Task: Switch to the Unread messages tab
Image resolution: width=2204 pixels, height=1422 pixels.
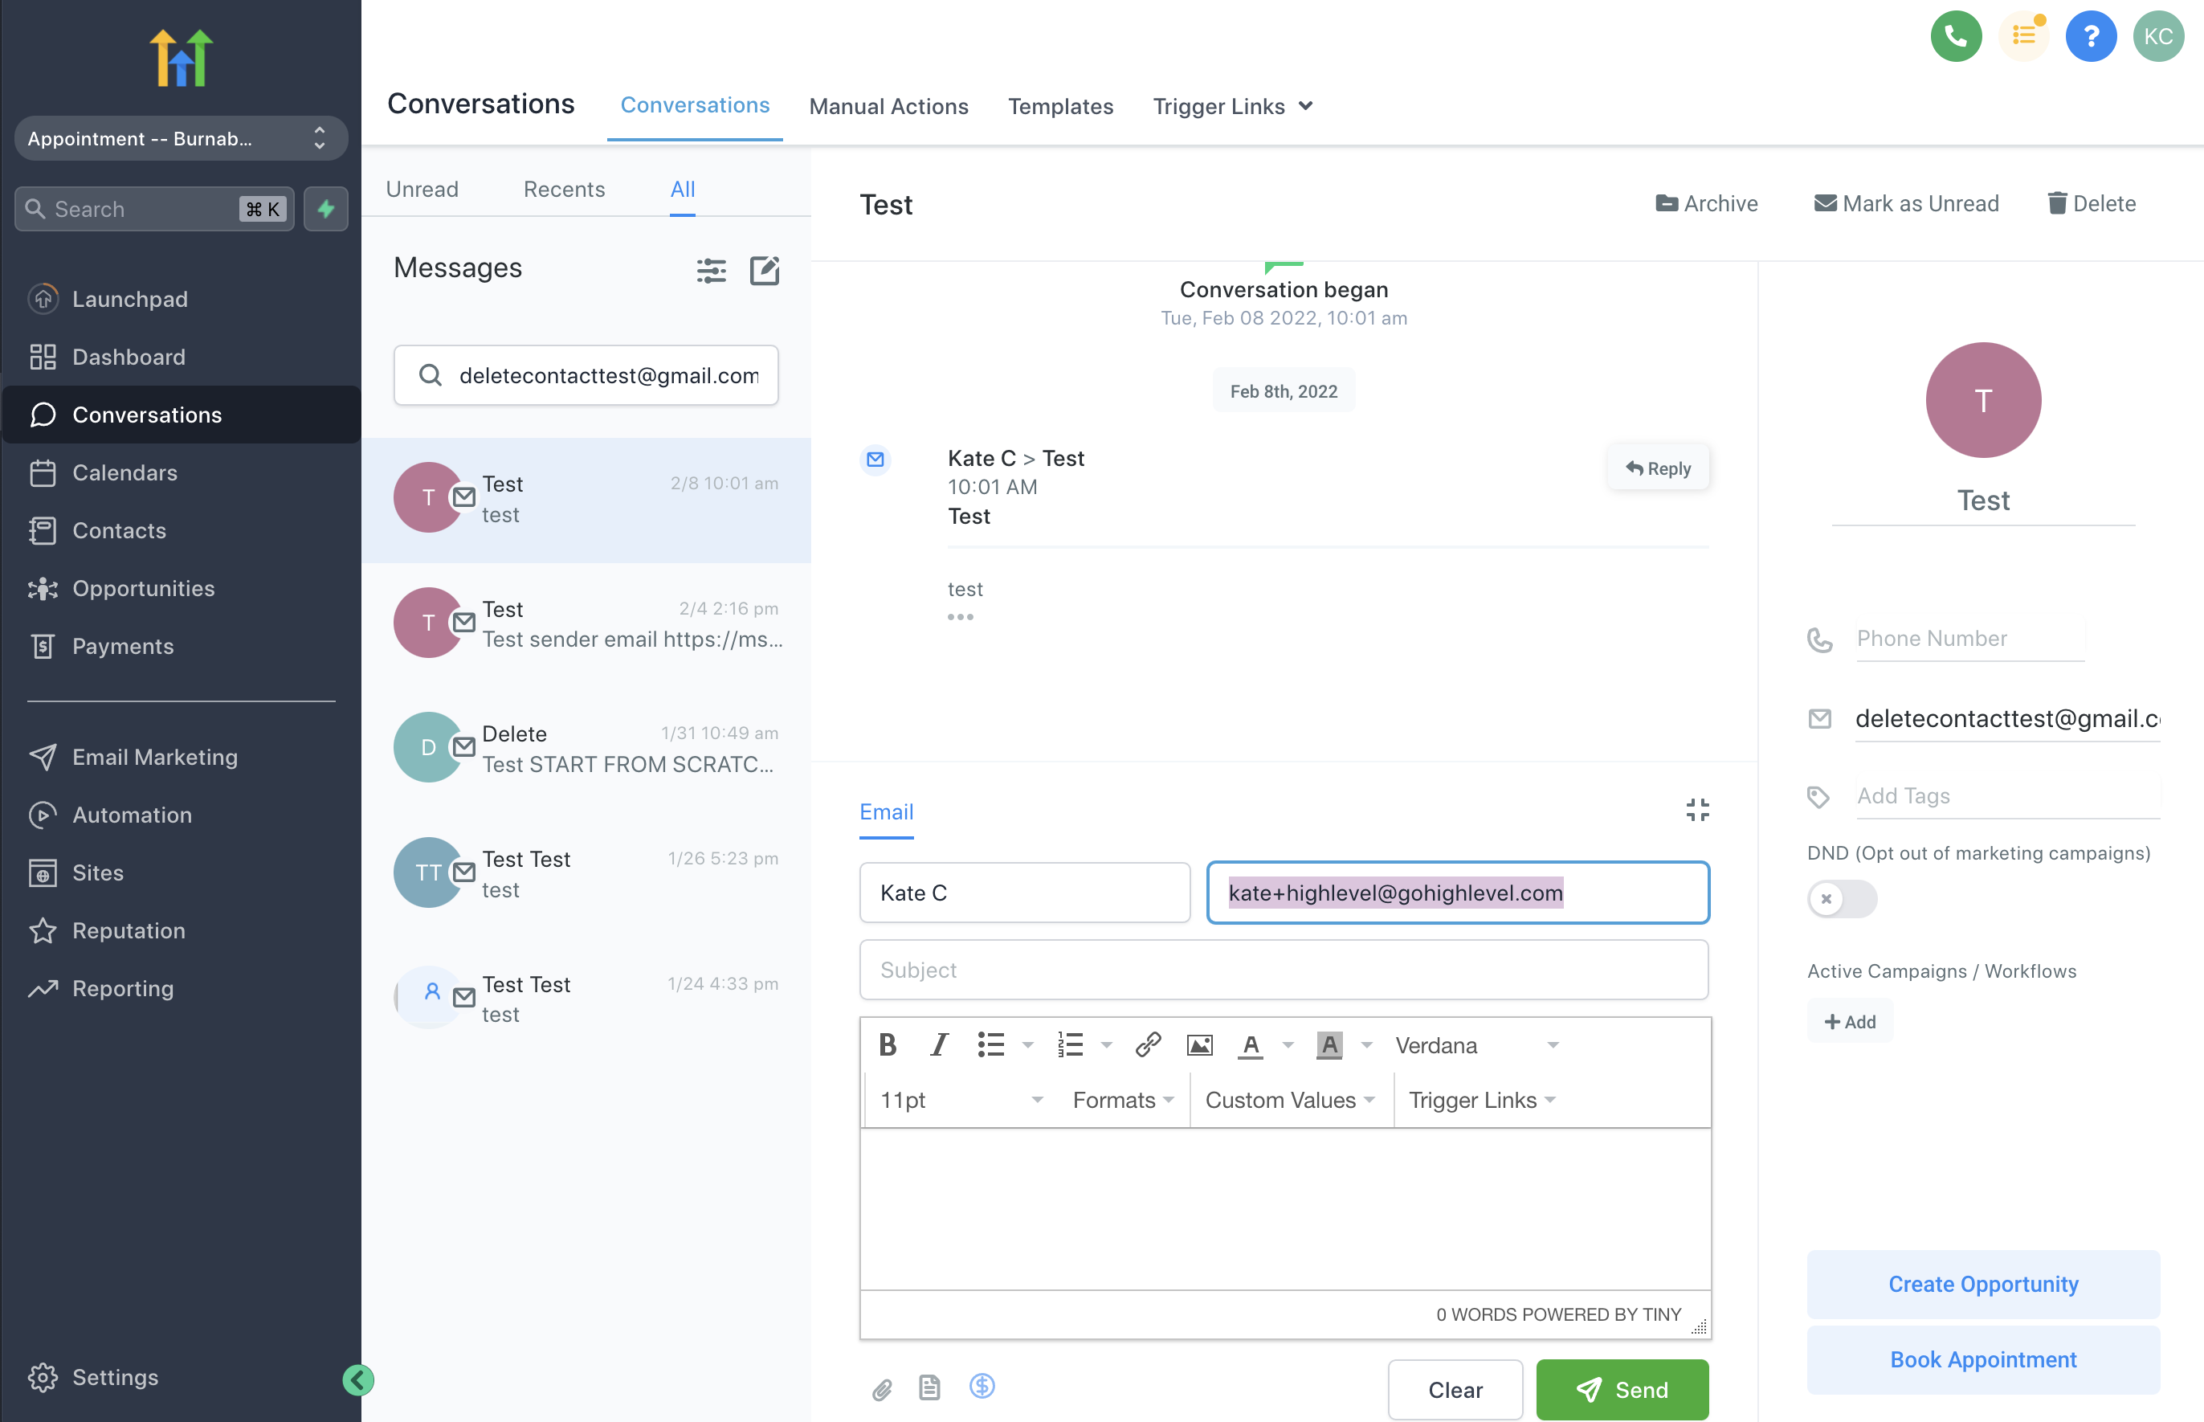Action: tap(422, 190)
